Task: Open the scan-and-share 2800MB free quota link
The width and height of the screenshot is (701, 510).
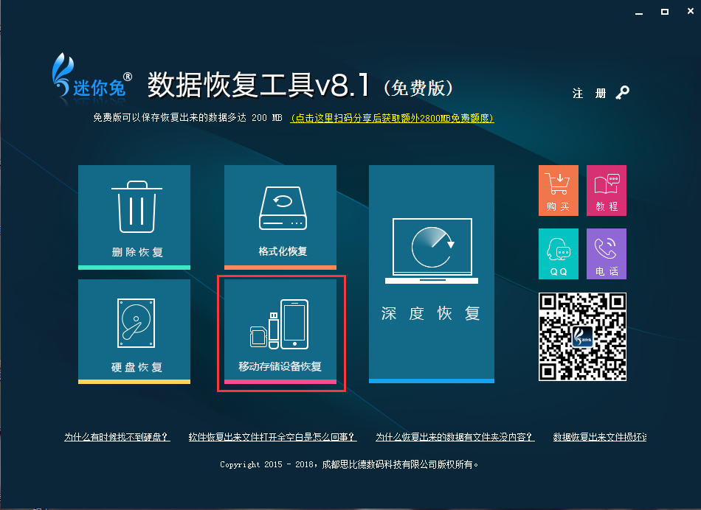Action: [x=392, y=118]
